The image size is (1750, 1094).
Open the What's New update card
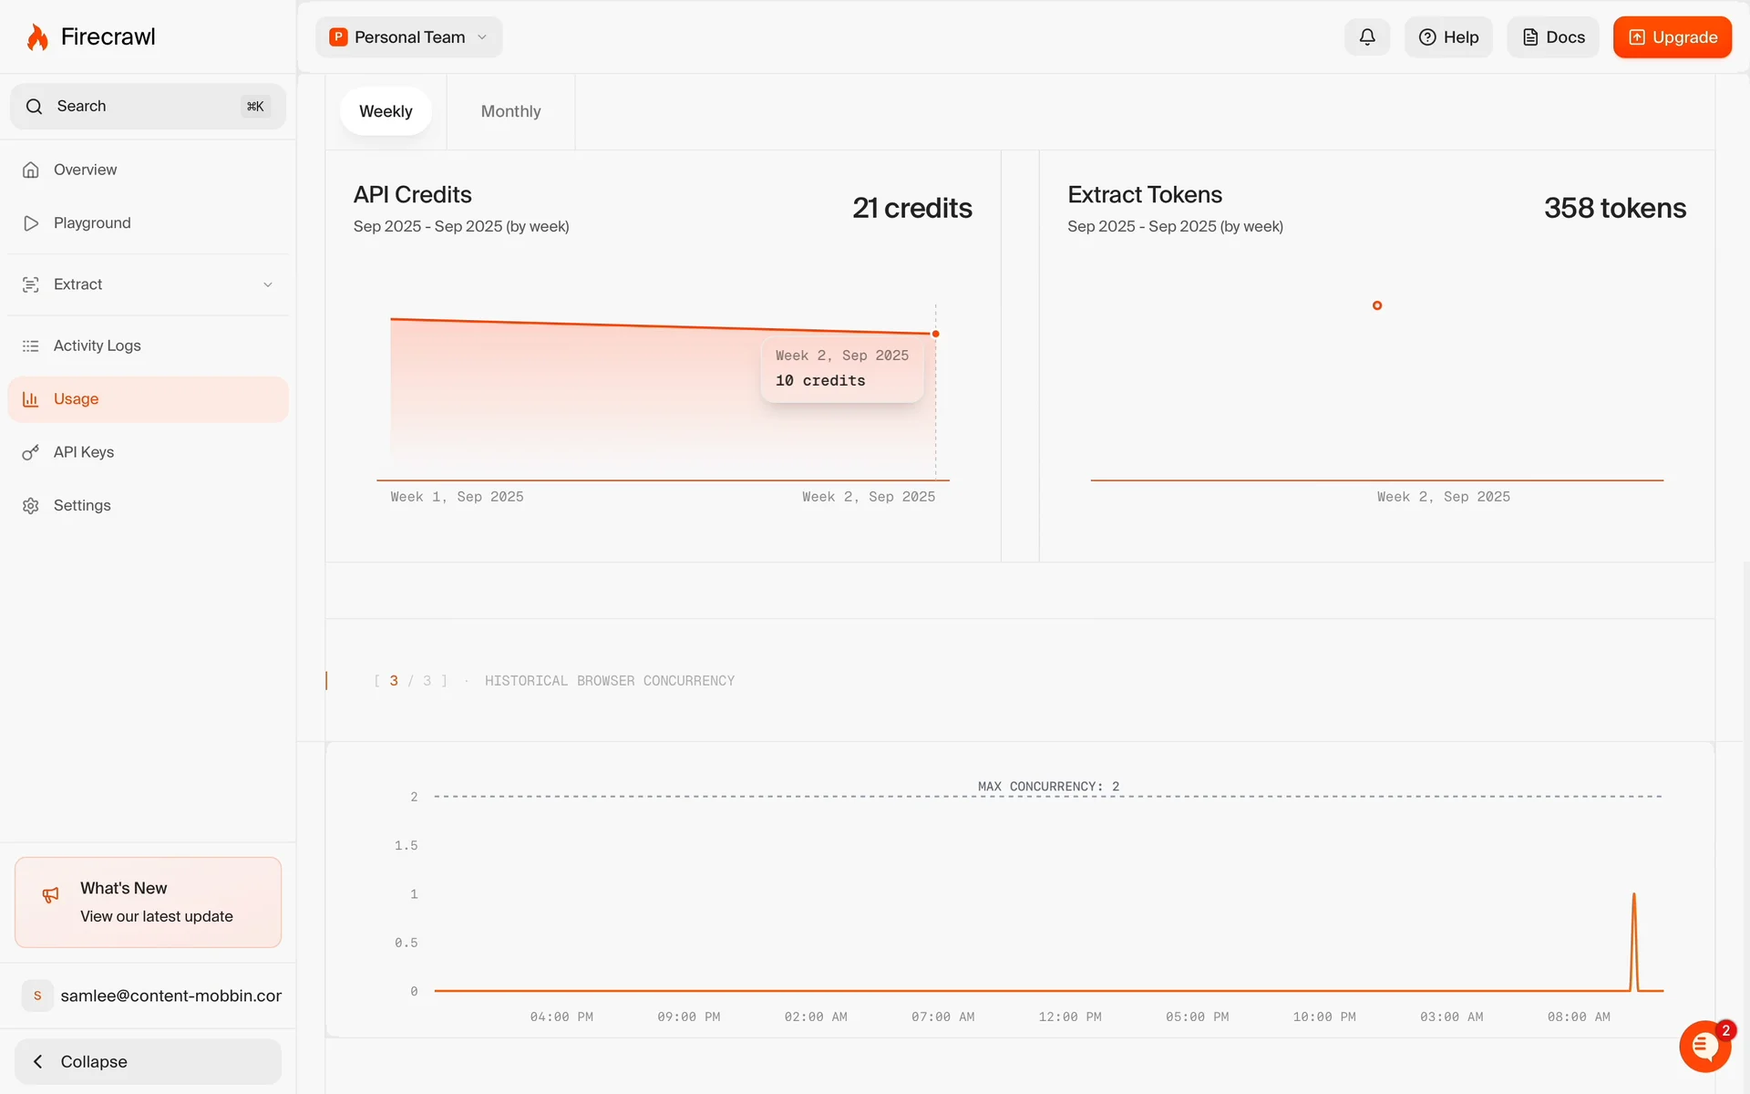click(148, 902)
